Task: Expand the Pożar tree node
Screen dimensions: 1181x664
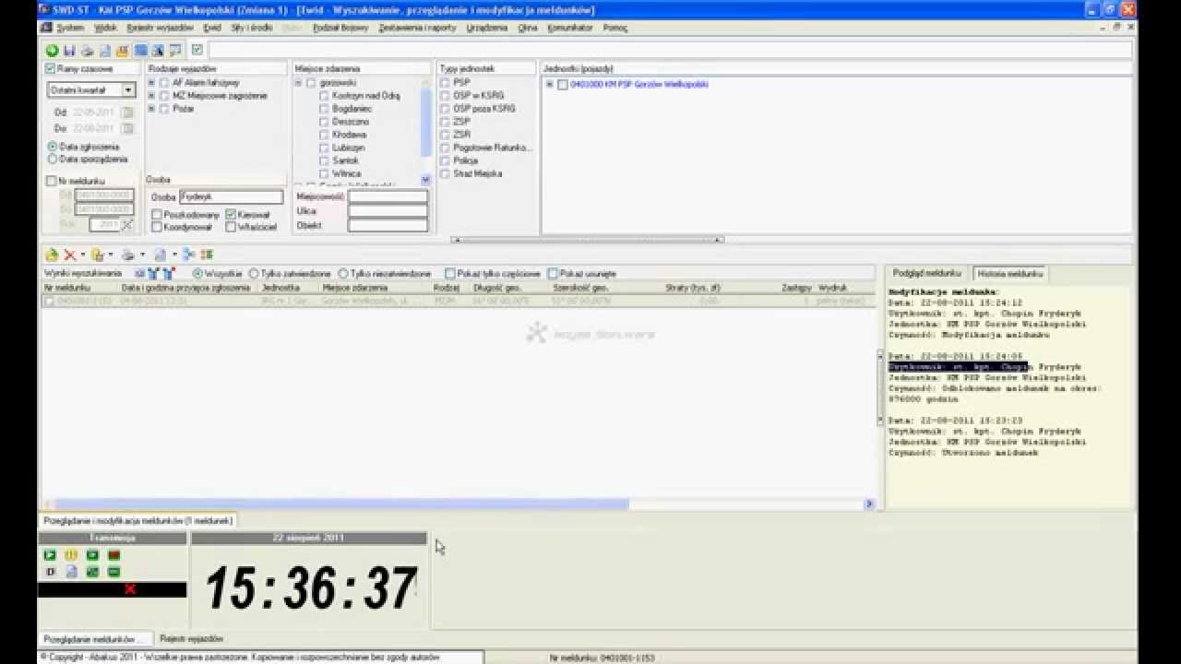Action: point(151,108)
